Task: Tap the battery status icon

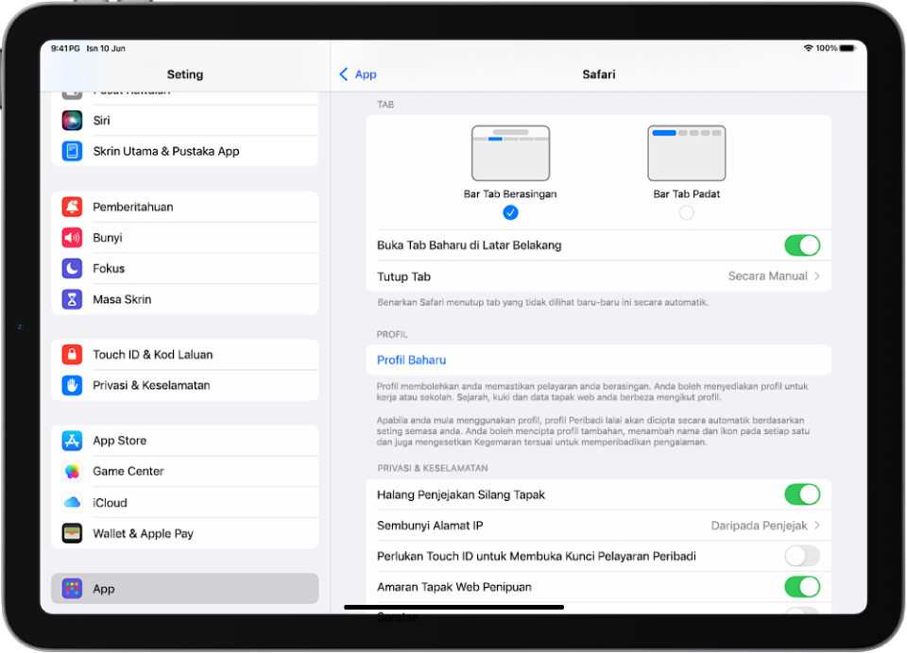Action: pos(848,48)
